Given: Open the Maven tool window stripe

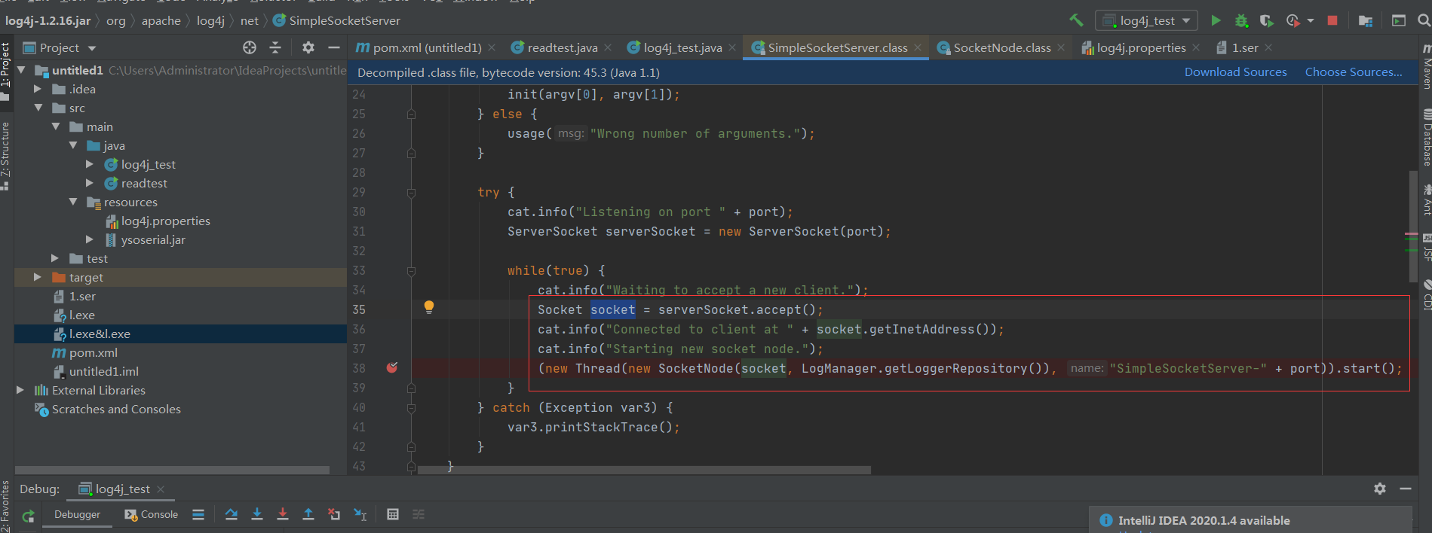Looking at the screenshot, I should tap(1425, 66).
